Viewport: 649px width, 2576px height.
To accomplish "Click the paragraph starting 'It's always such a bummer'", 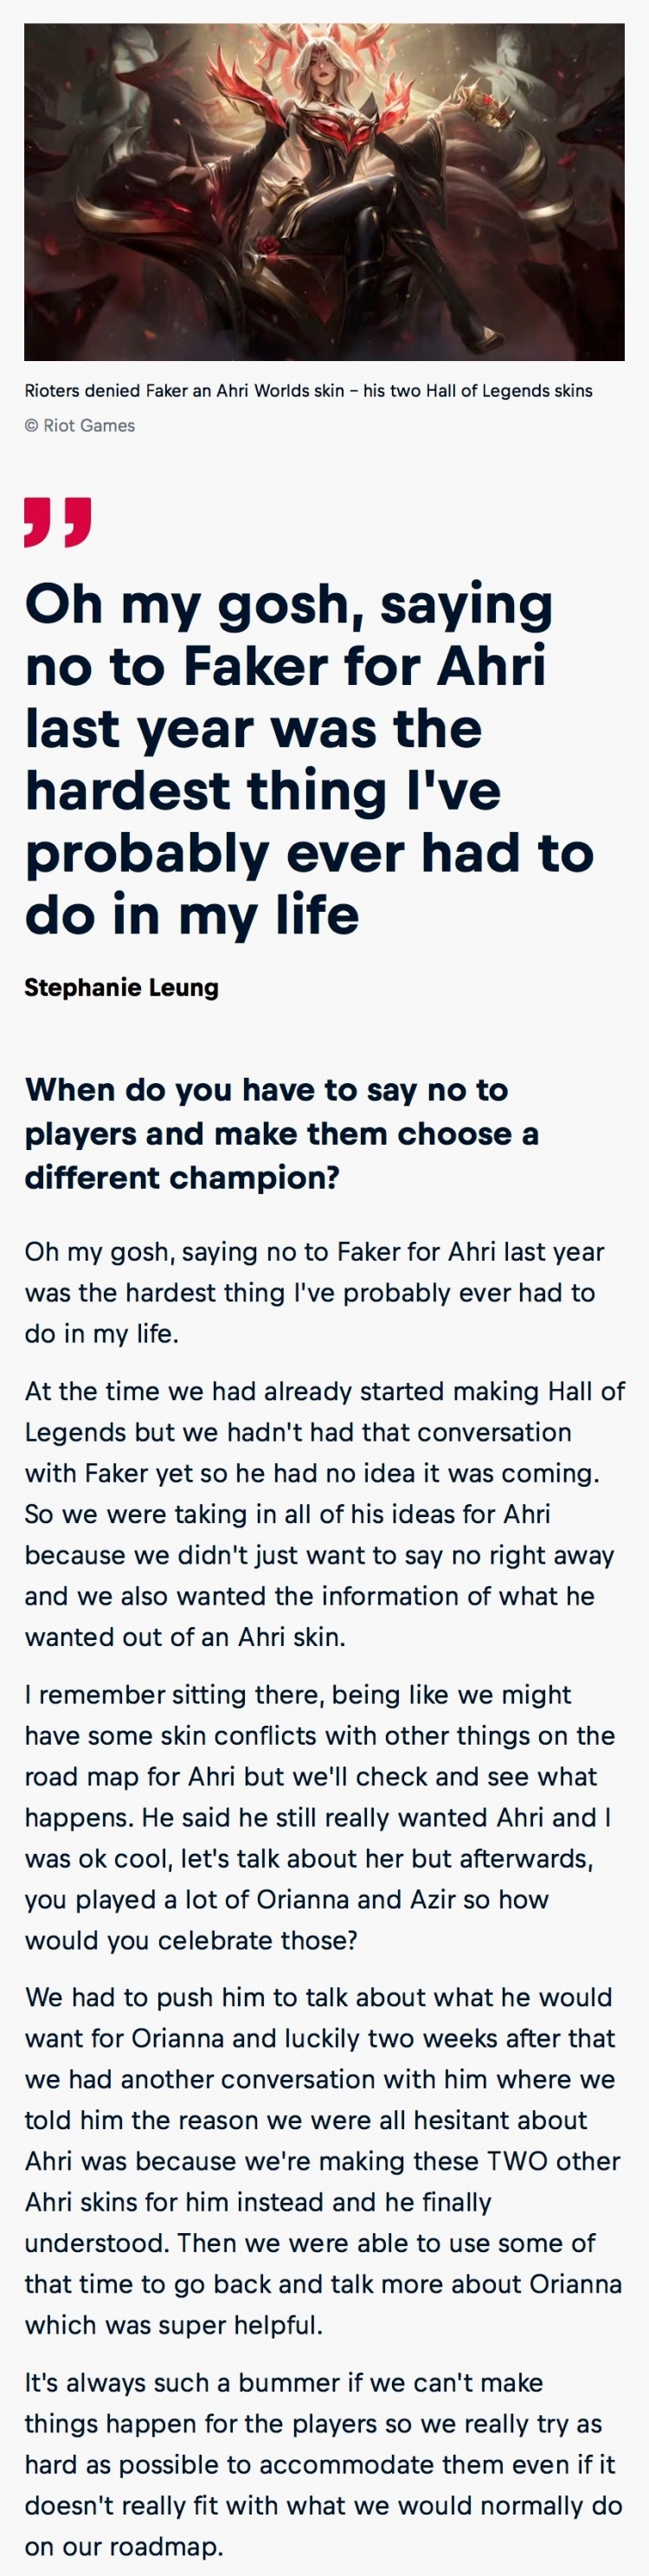I will [x=323, y=2464].
